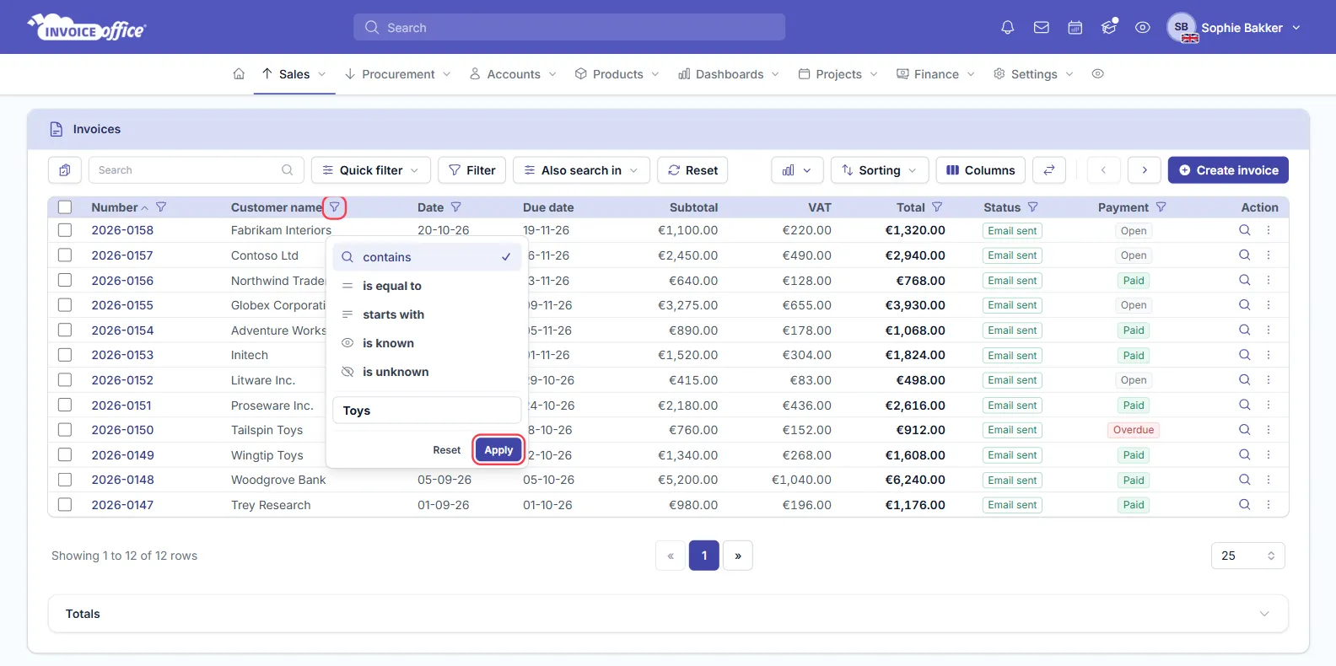Select checkbox for invoice 2026-0147
1336x666 pixels.
coord(65,505)
